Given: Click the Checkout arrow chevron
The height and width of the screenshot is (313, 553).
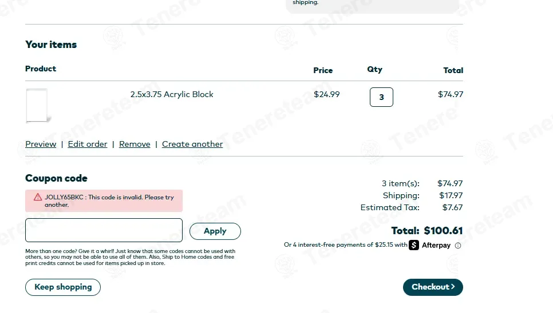Looking at the screenshot, I should pos(453,287).
